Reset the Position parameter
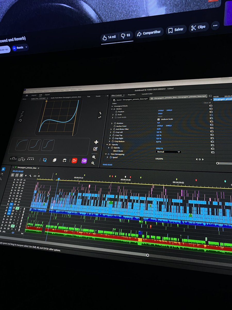The width and height of the screenshot is (232, 310). tap(211, 109)
